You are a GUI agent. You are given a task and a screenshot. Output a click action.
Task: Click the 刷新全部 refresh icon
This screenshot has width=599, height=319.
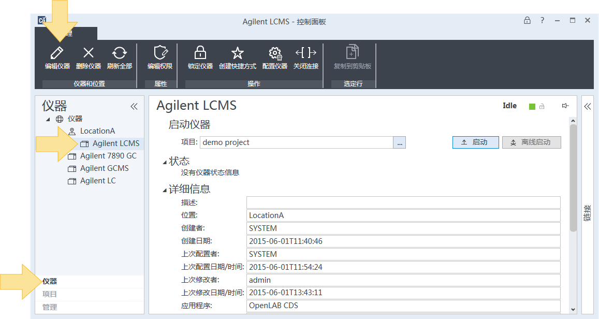point(119,53)
